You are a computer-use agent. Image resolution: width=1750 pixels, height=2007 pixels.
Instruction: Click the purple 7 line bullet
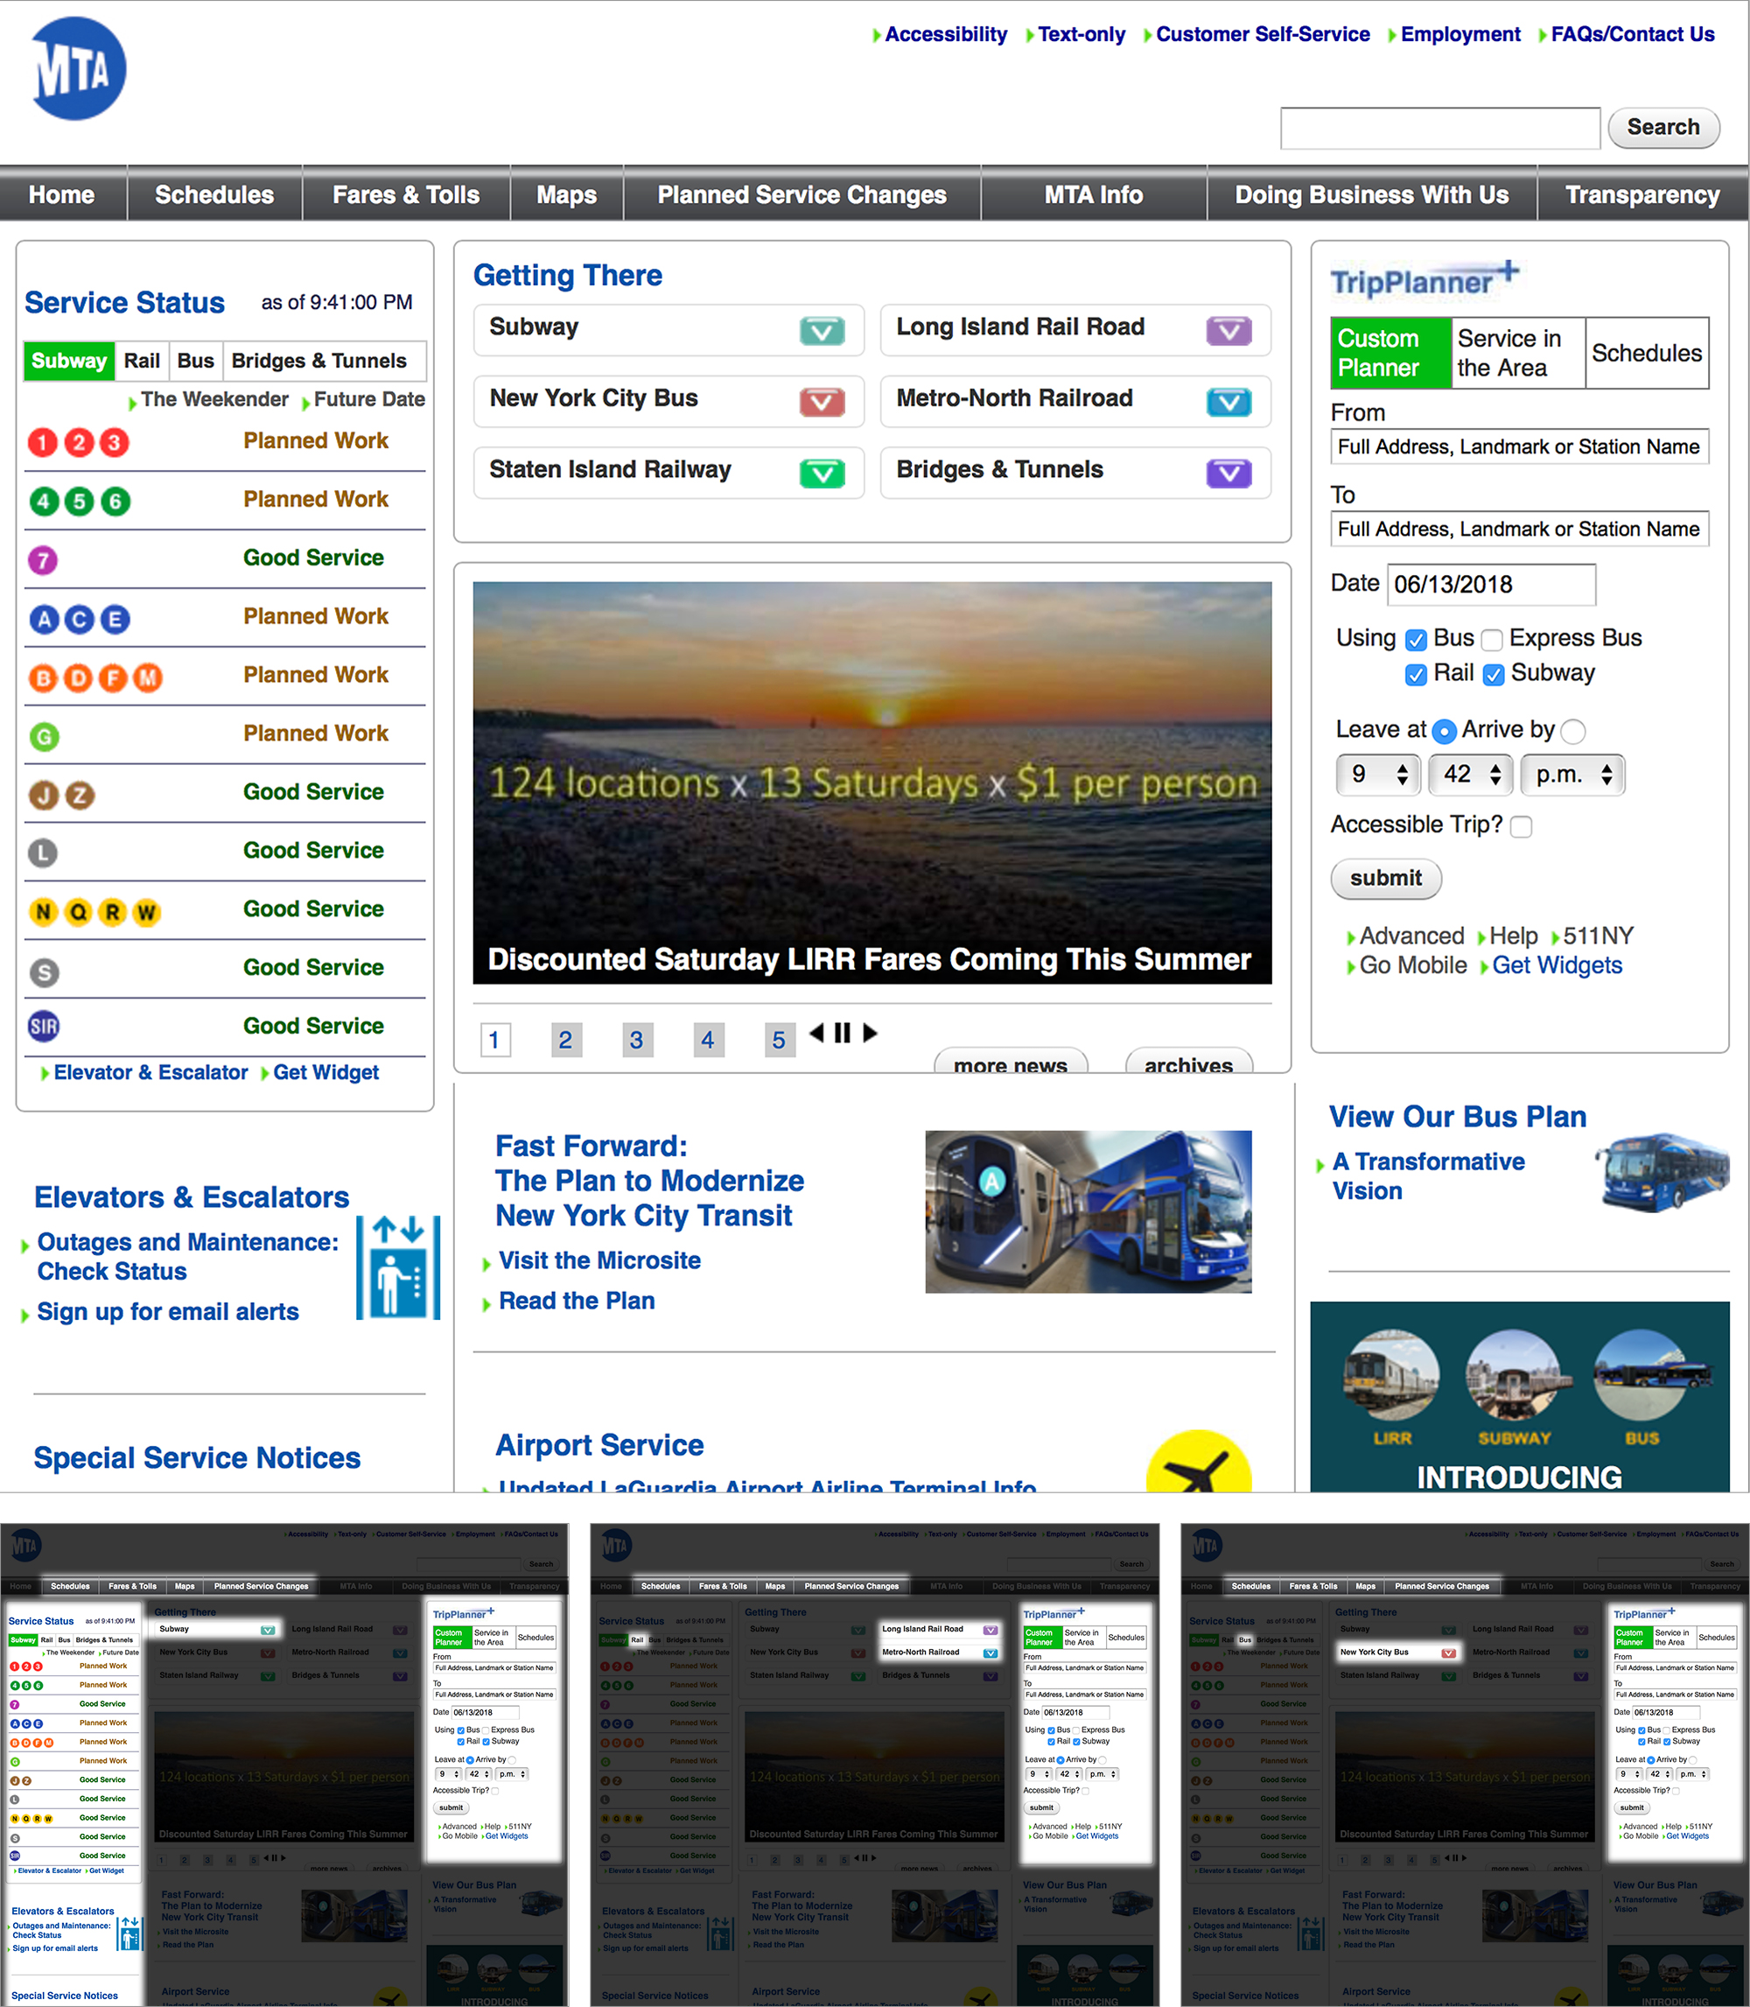42,559
